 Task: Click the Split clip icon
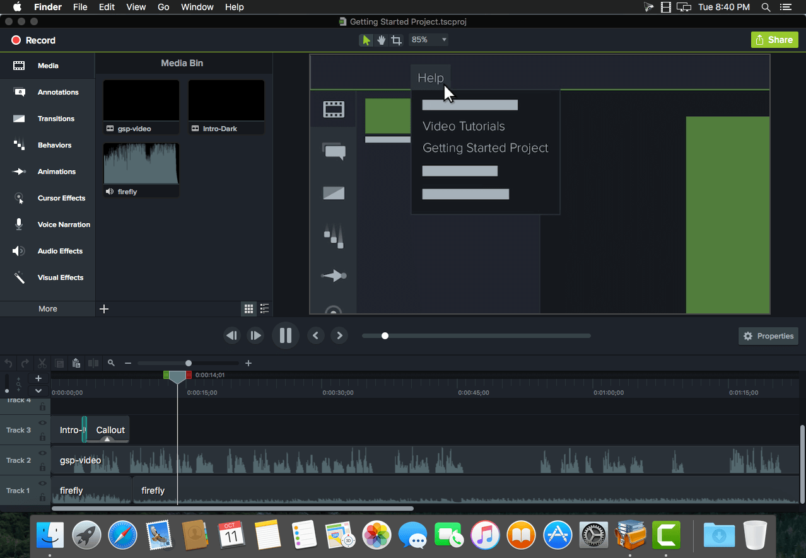click(93, 363)
